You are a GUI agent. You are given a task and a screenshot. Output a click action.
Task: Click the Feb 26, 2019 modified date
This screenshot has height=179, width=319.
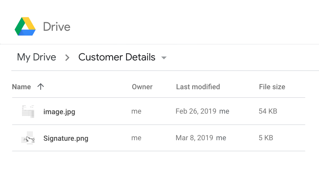tap(196, 111)
